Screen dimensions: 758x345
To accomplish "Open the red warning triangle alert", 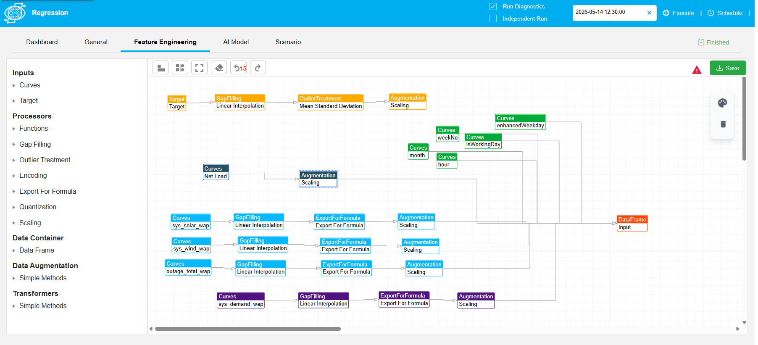I will [697, 70].
